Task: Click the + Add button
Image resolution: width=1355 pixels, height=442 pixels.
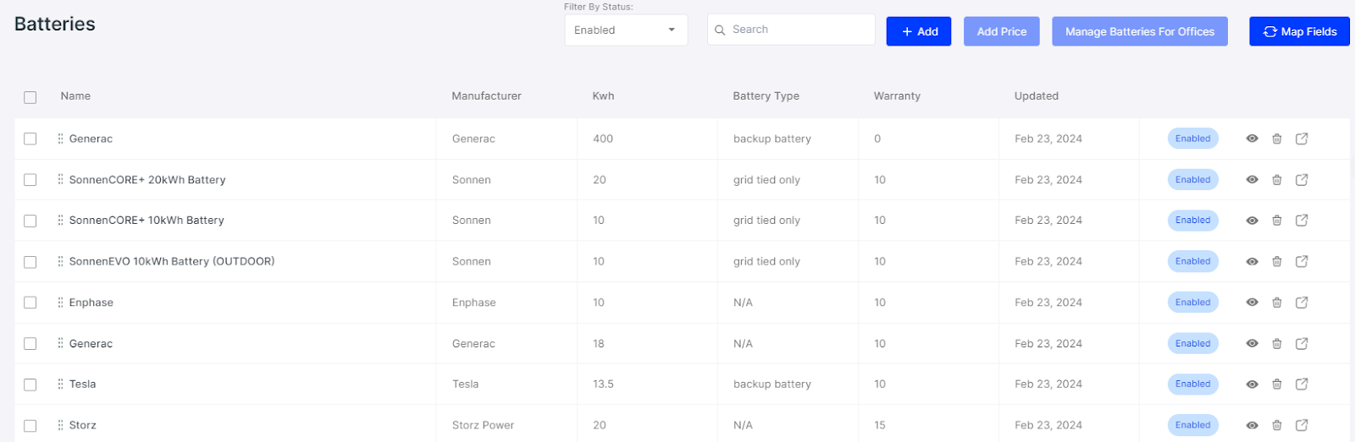Action: point(919,31)
